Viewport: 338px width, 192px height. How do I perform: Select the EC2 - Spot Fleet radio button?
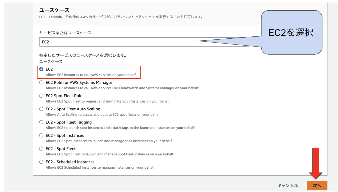point(41,149)
